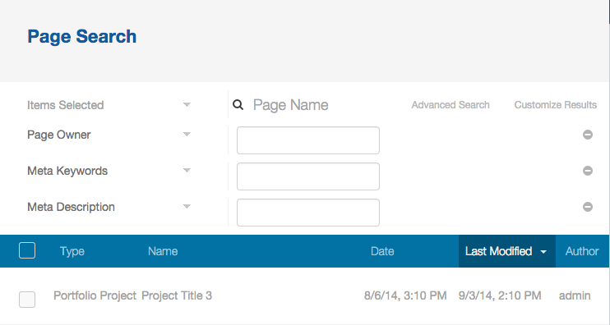Click the magnifying glass search icon
The image size is (610, 325).
tap(238, 104)
